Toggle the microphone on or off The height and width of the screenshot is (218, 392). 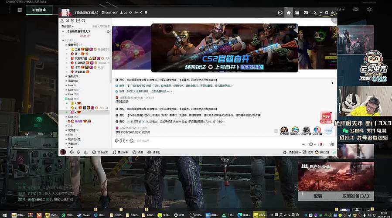(x=78, y=152)
